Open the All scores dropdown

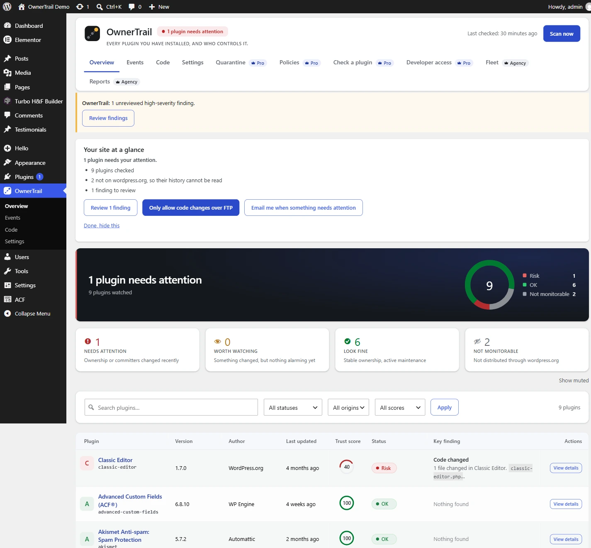[400, 407]
